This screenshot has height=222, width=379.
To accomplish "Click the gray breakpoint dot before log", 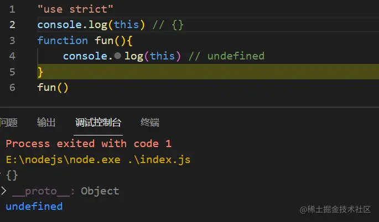I will pos(117,56).
